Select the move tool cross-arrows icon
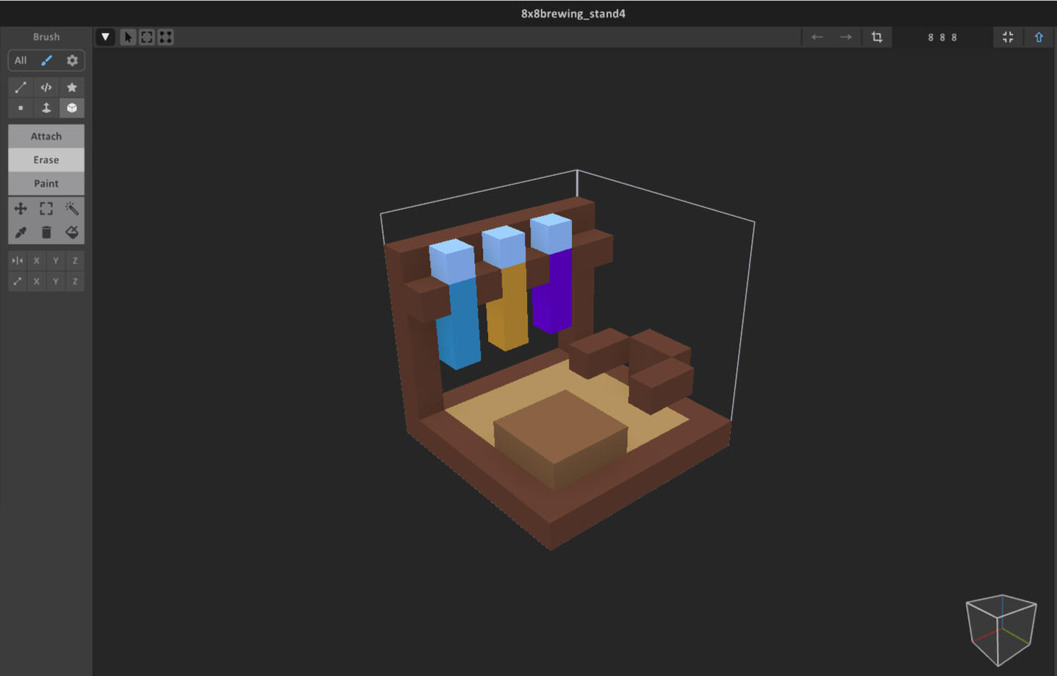The width and height of the screenshot is (1057, 676). 21,209
